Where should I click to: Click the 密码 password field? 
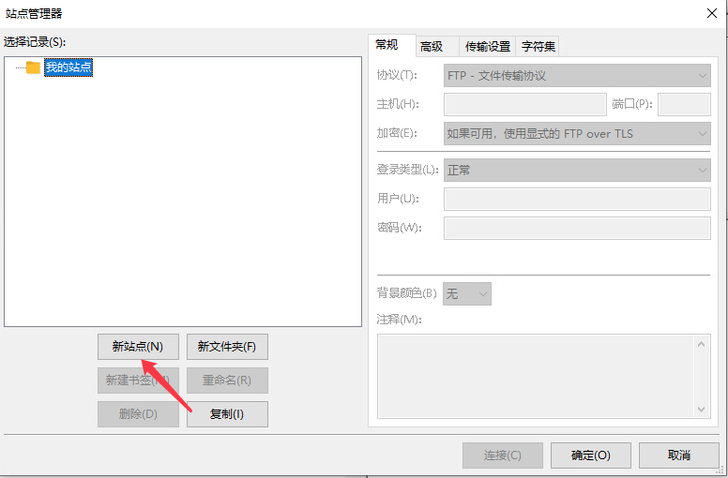(577, 228)
